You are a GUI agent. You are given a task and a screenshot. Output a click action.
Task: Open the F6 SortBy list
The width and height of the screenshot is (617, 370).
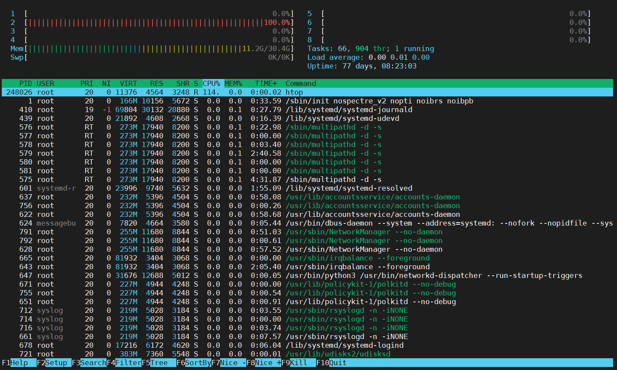pyautogui.click(x=198, y=363)
